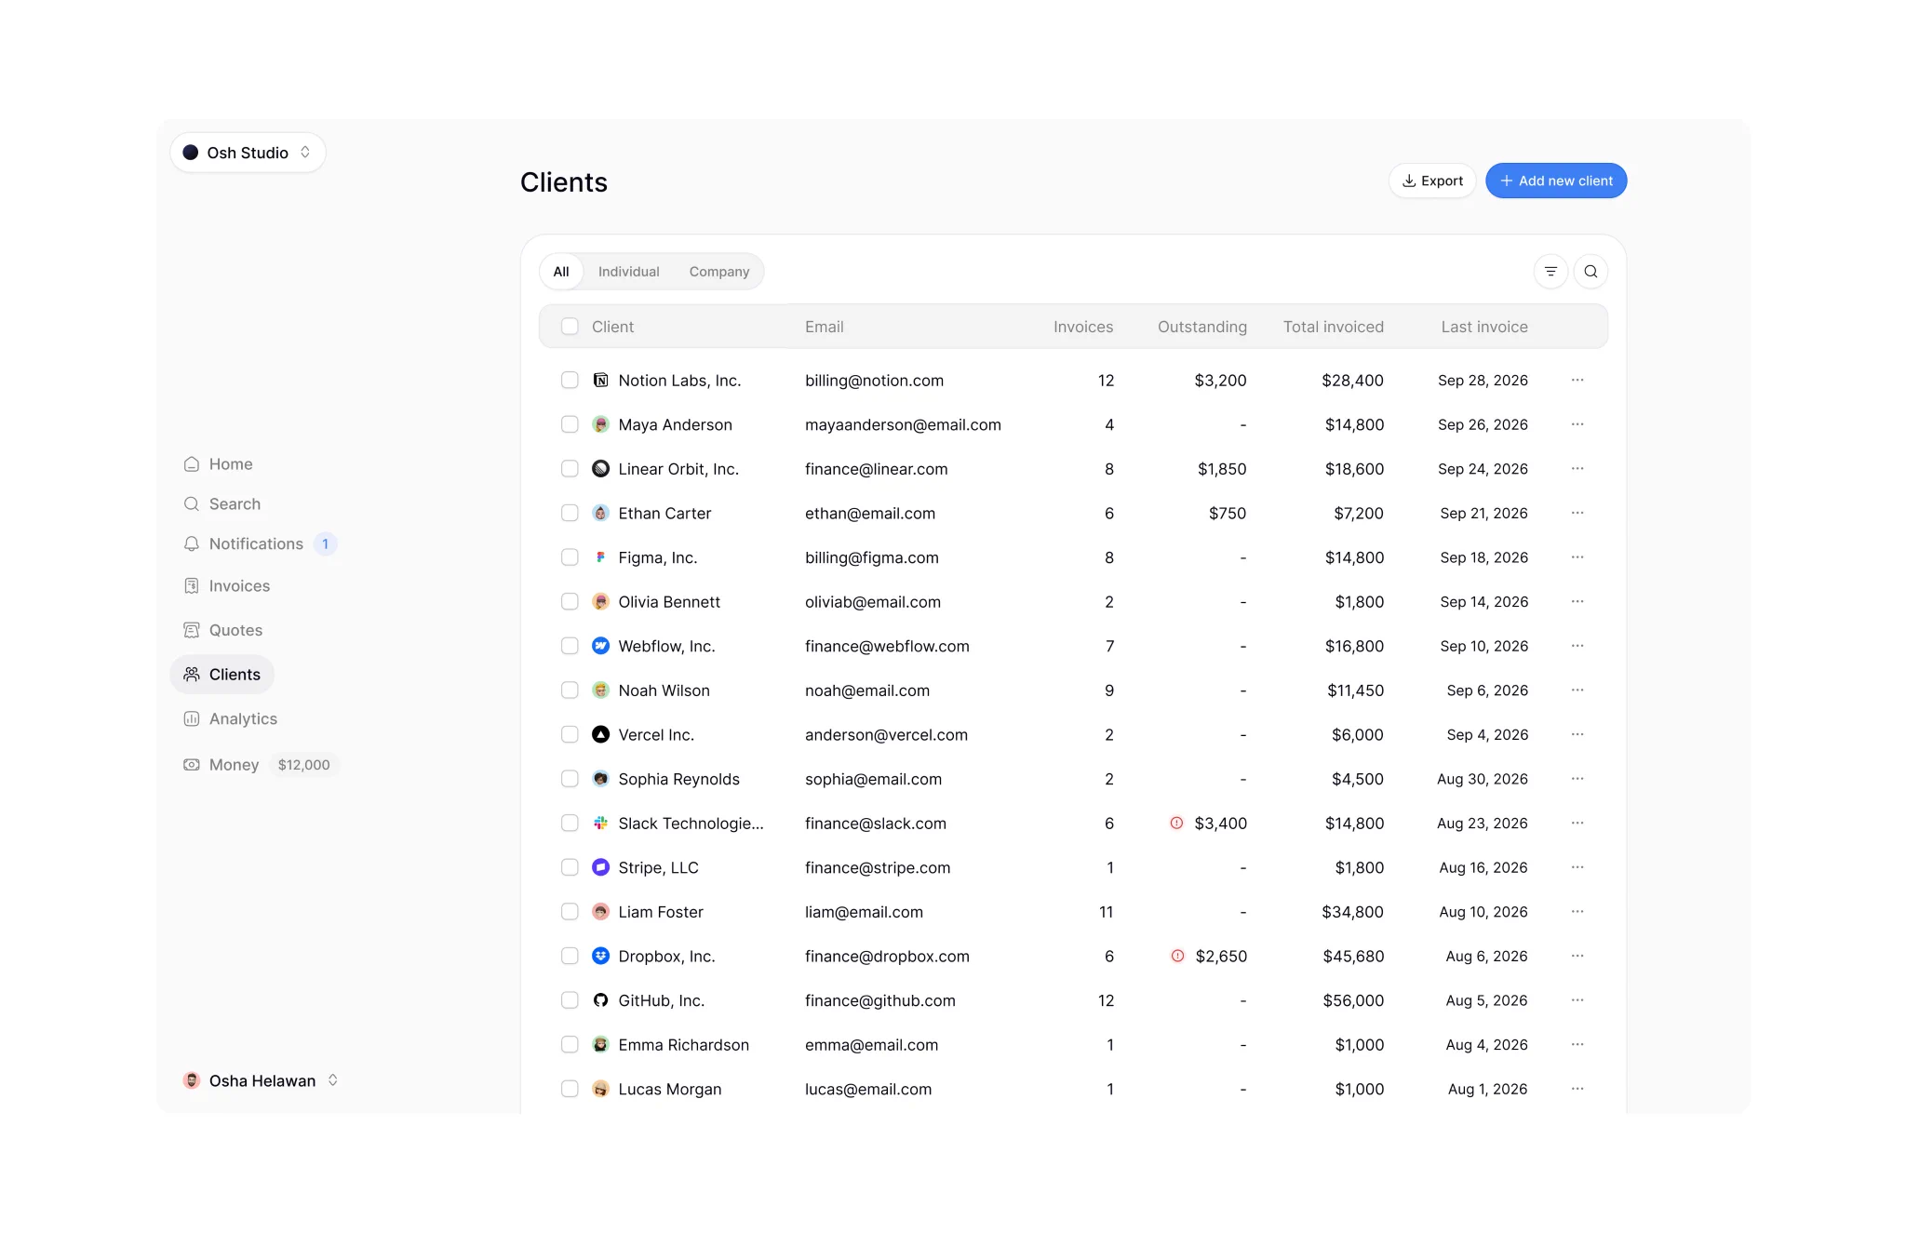Screen dimensions: 1906x1233
Task: Open Notifications in the sidebar
Action: [x=259, y=543]
